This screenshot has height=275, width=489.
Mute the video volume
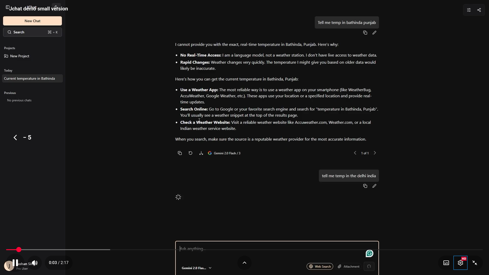click(x=35, y=263)
